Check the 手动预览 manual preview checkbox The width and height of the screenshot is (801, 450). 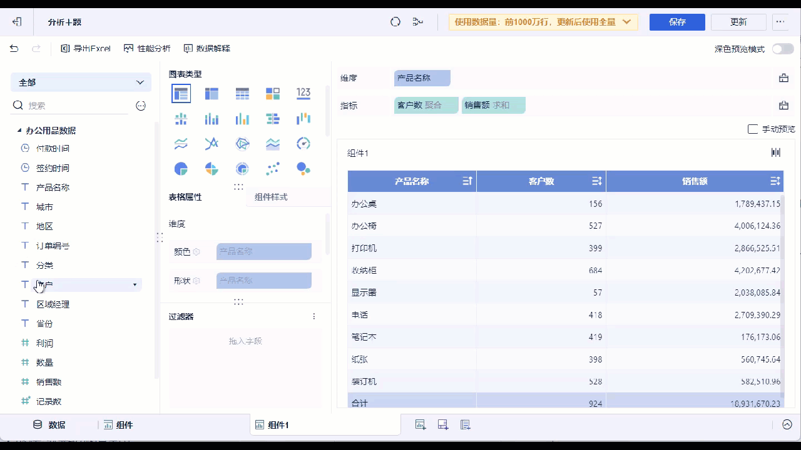click(753, 129)
